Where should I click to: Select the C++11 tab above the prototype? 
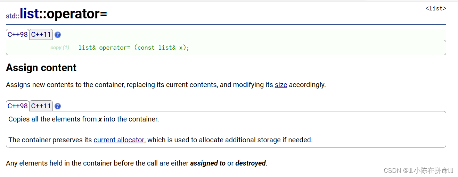41,34
